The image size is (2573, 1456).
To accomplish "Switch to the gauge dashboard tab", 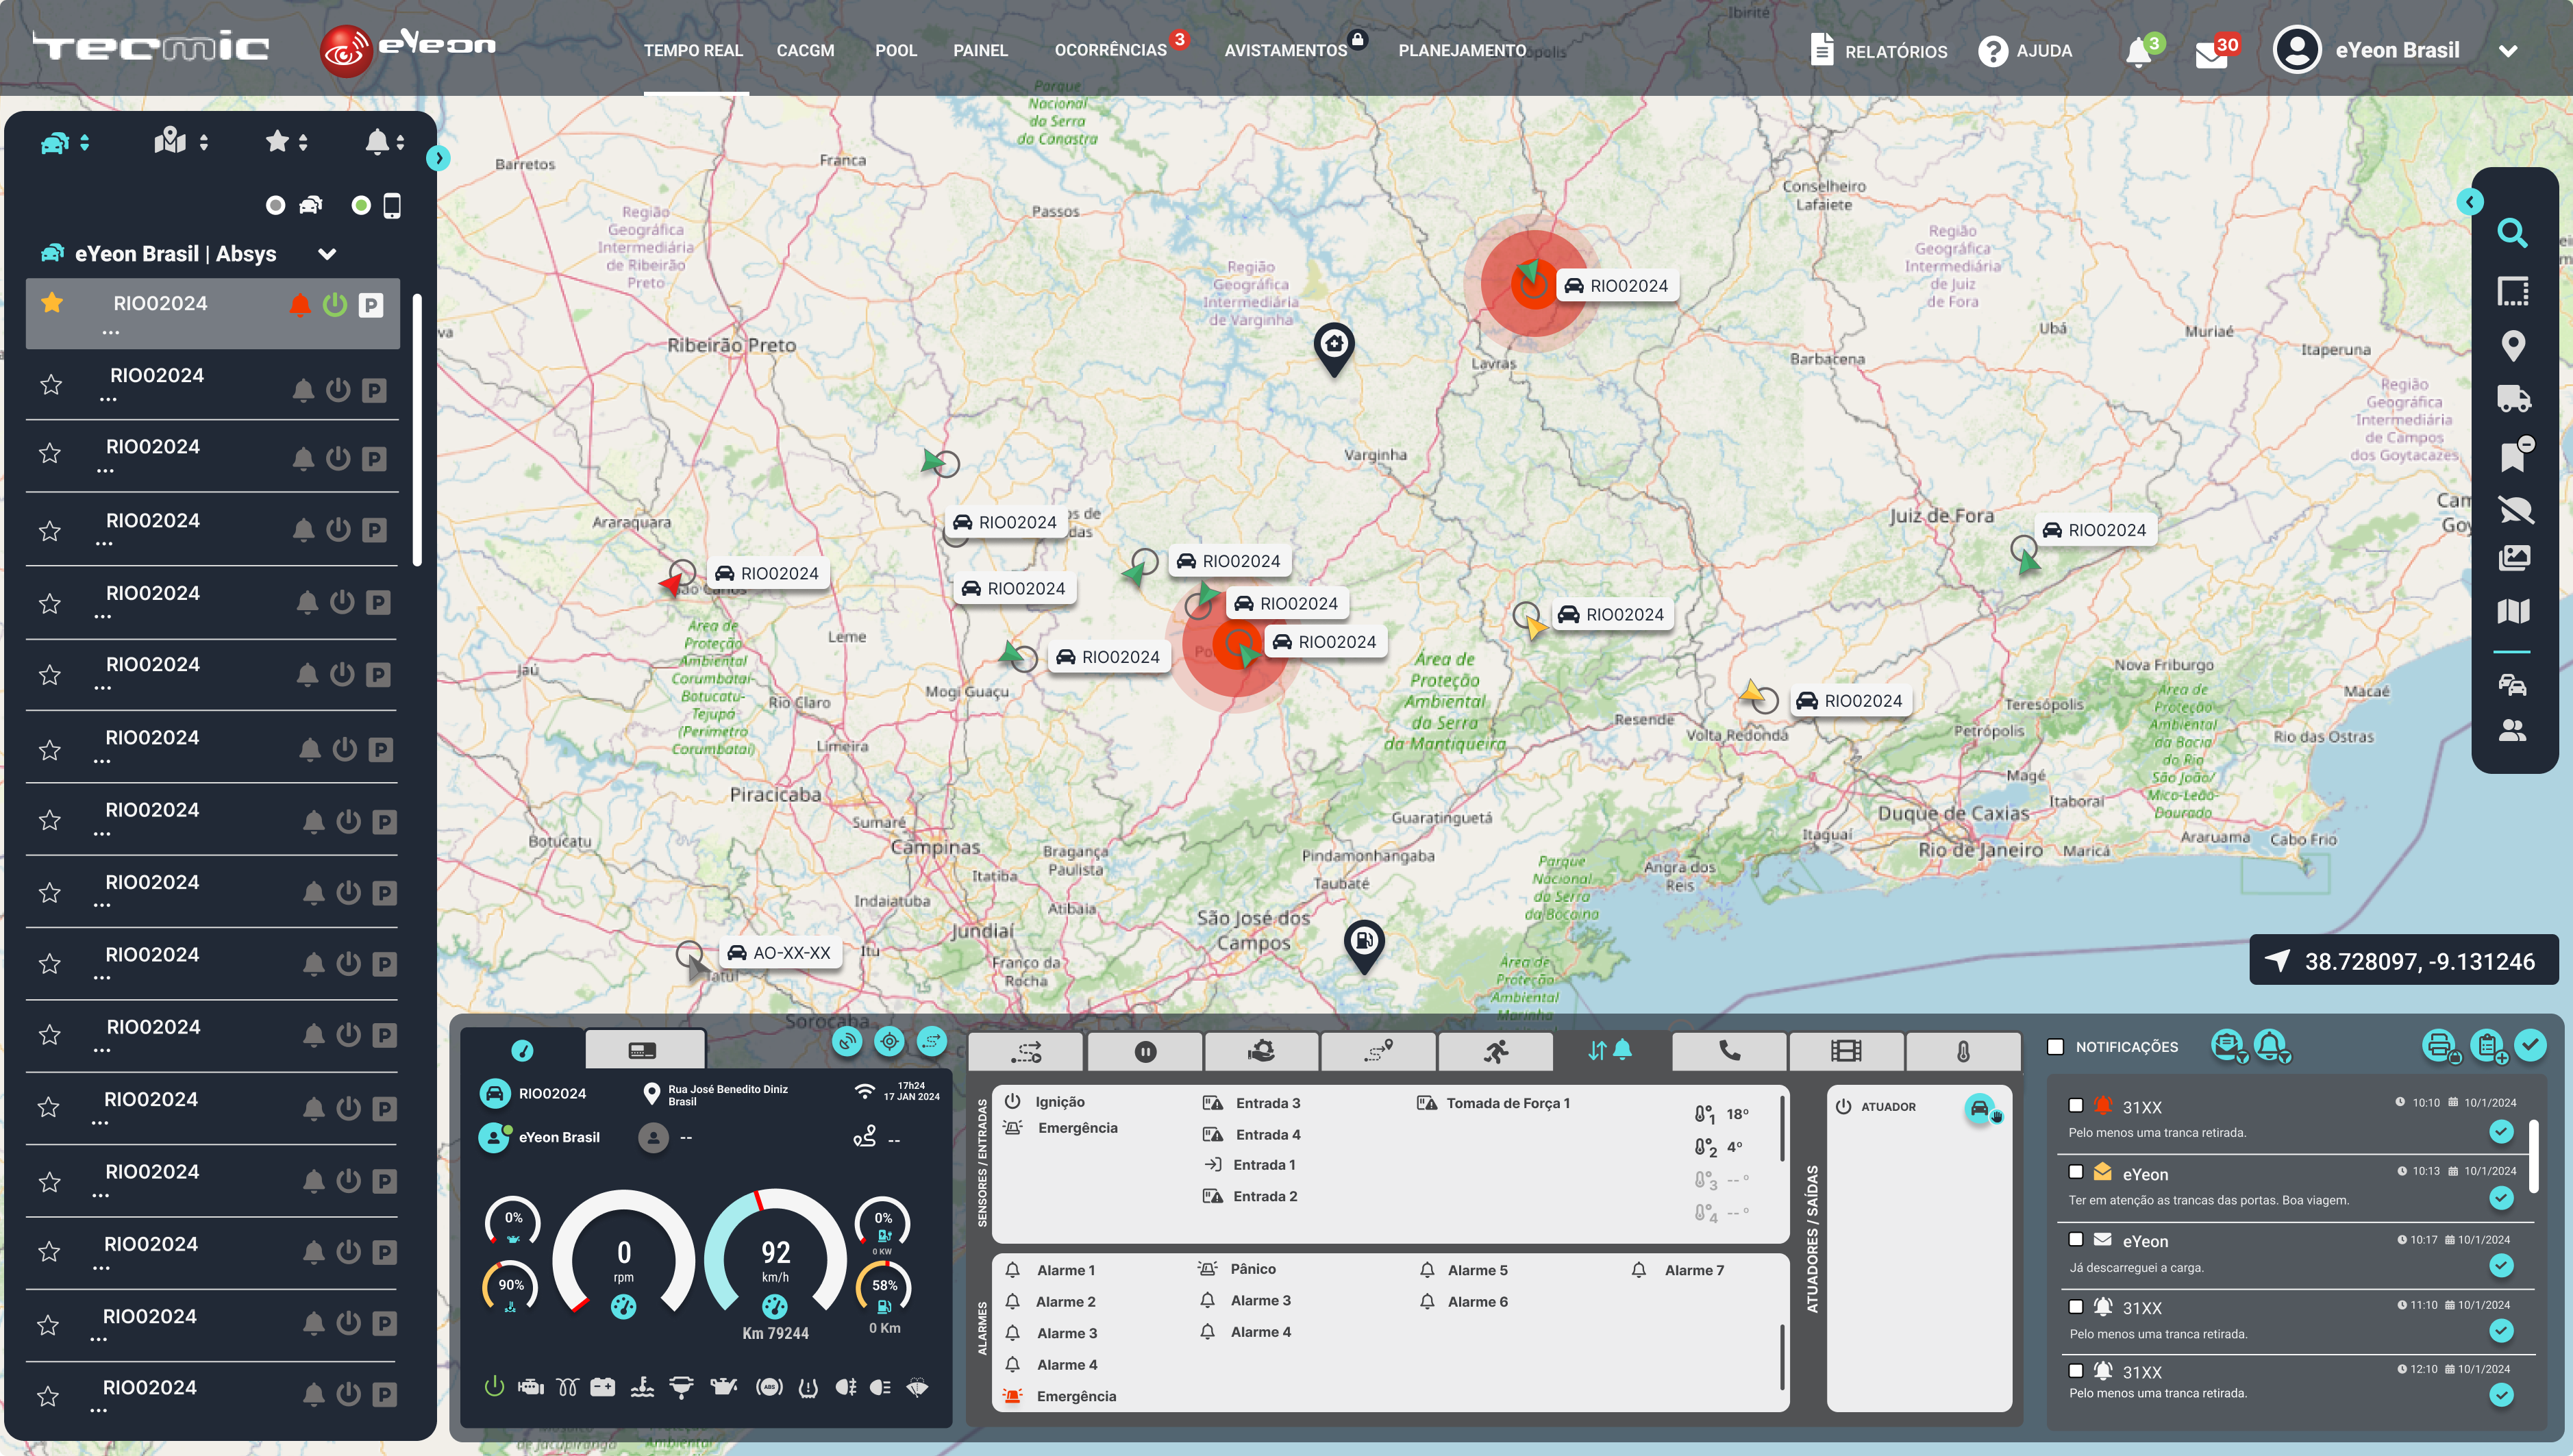I will coord(522,1049).
